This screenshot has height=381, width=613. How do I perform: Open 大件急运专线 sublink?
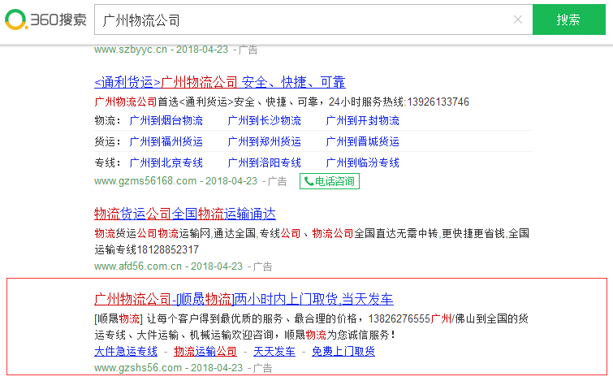tap(126, 351)
